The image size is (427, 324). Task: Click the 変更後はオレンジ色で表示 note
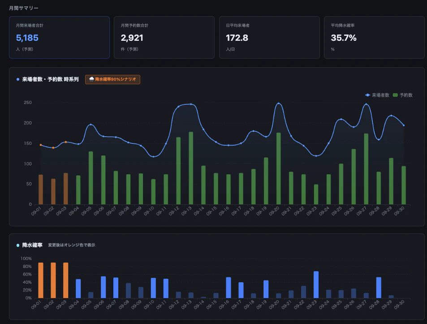(72, 245)
